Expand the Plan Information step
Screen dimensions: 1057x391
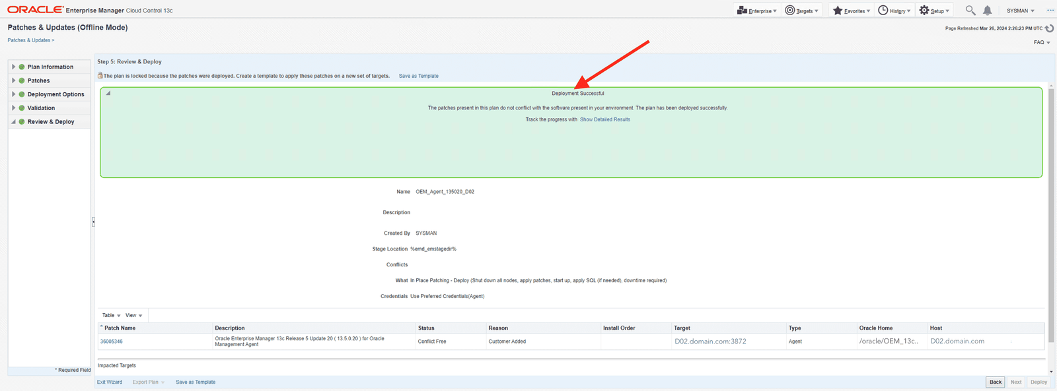(x=13, y=67)
